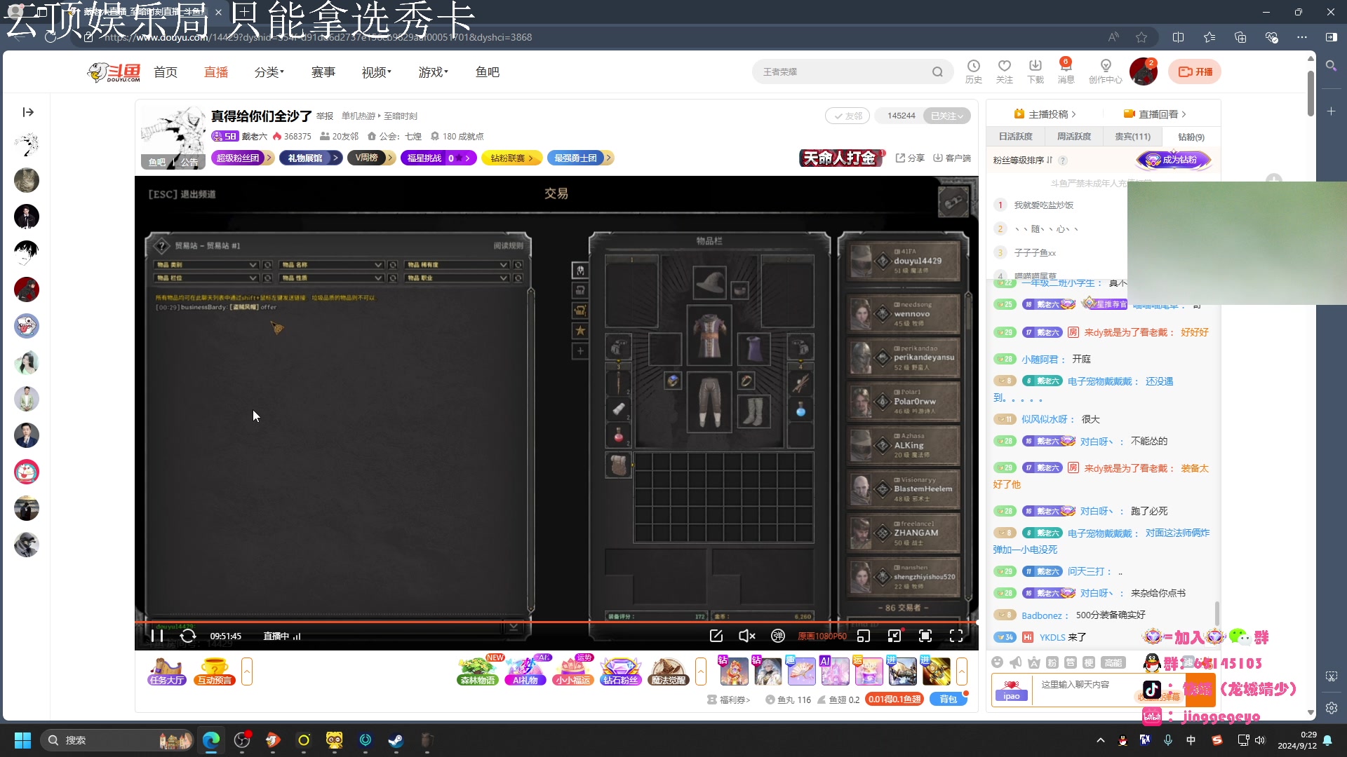Open the 创作中心 creator center icon

[1106, 71]
